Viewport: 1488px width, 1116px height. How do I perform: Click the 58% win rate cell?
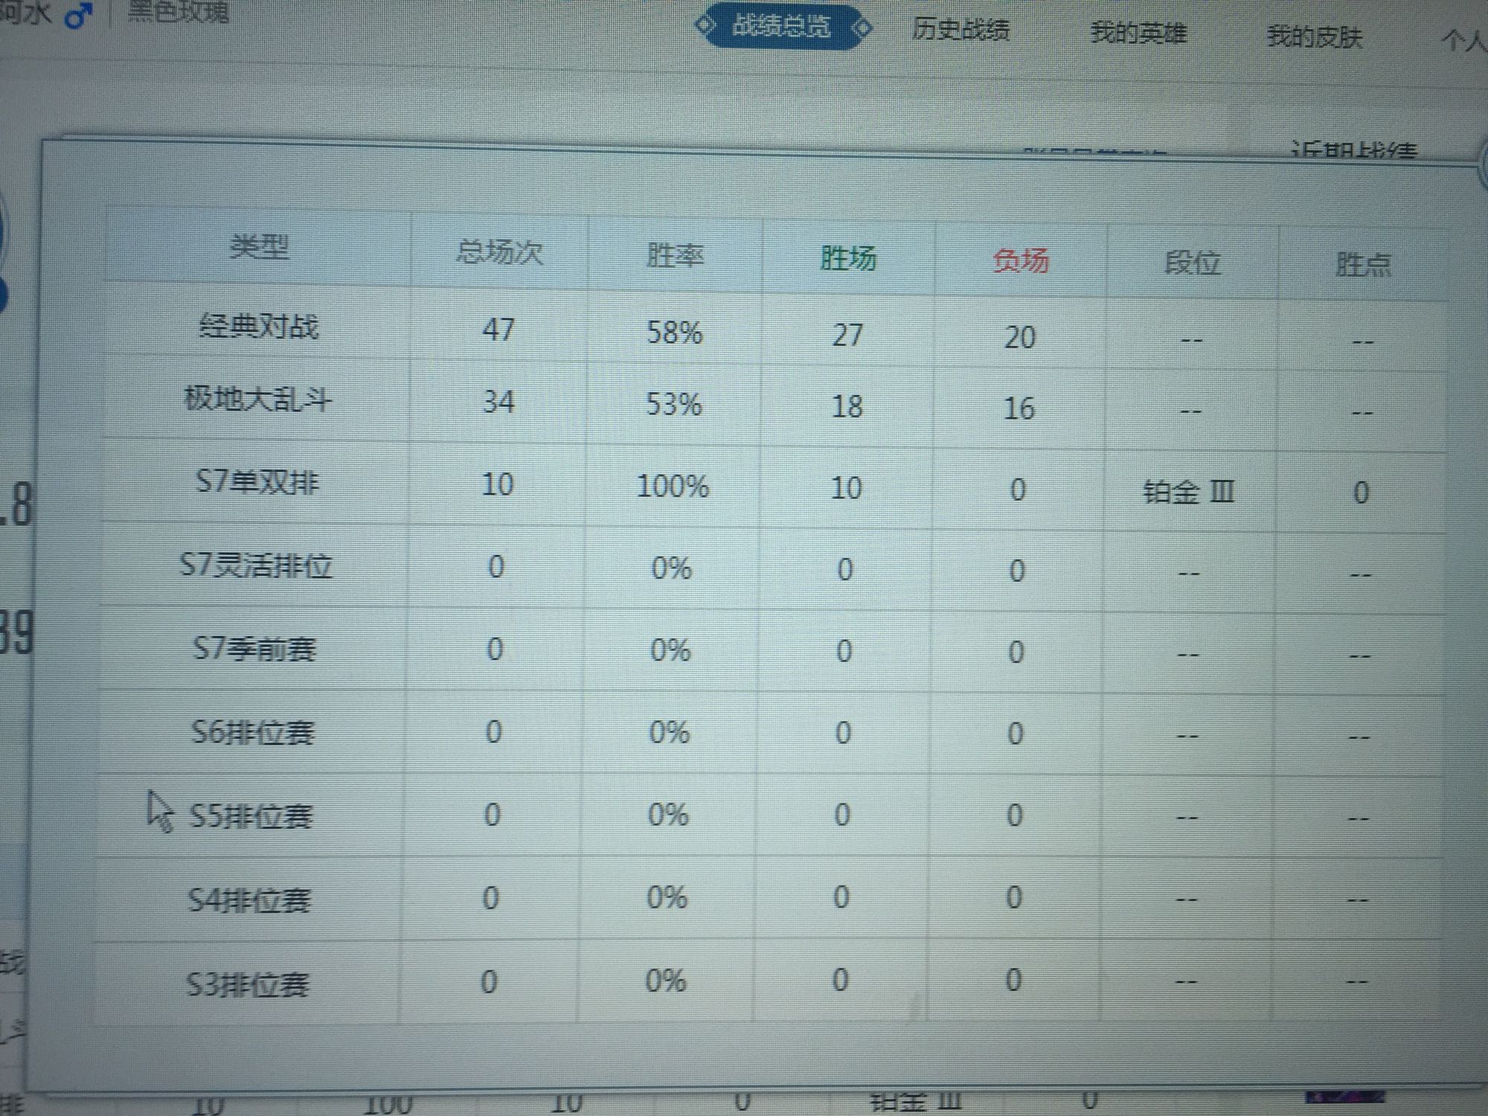[x=675, y=332]
